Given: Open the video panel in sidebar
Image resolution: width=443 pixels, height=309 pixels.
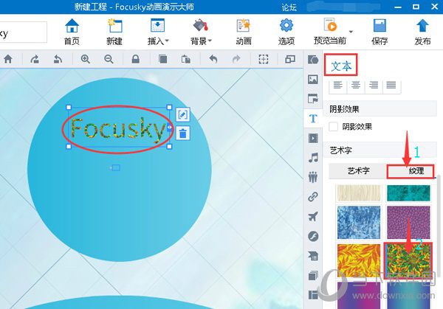Looking at the screenshot, I should (x=313, y=138).
